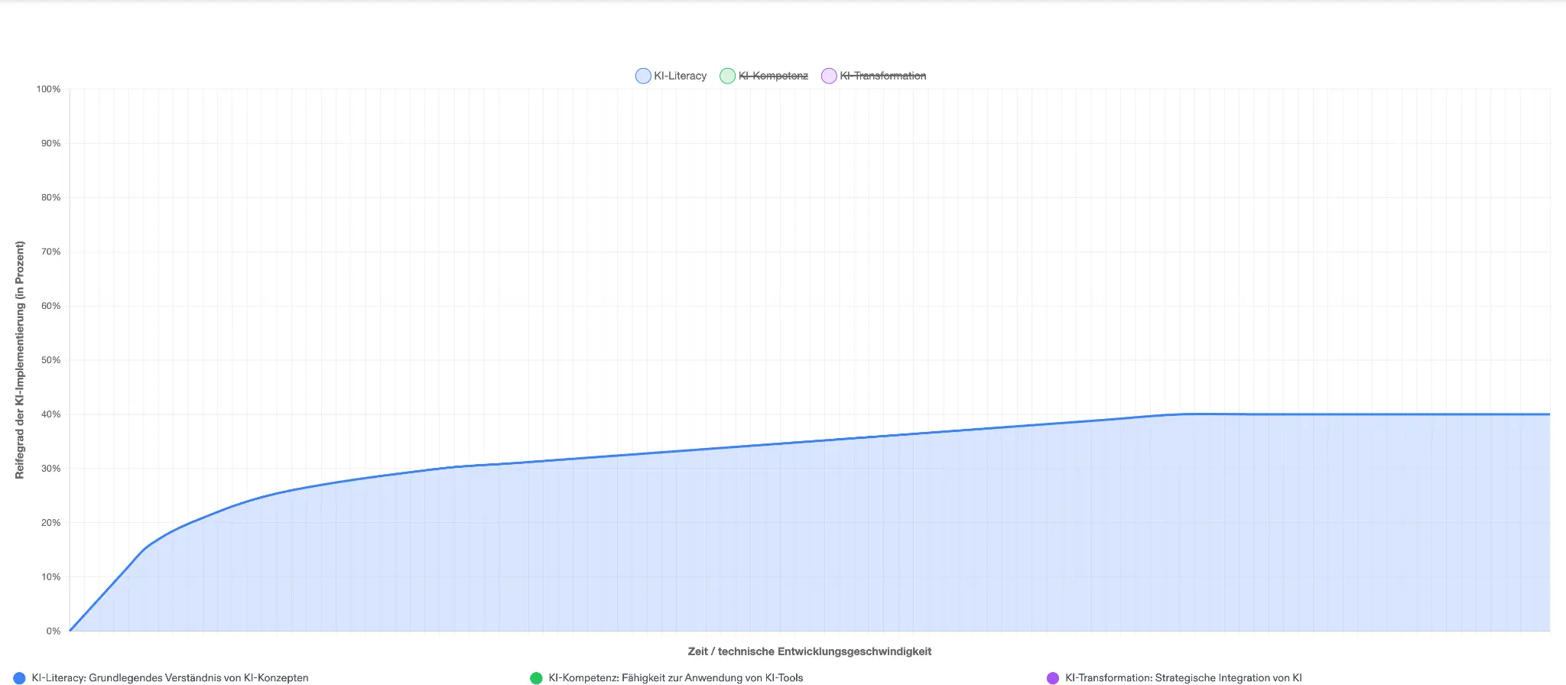Viewport: 1566px width, 685px height.
Task: Enable the struck-through KI-Transformation label
Action: point(882,76)
